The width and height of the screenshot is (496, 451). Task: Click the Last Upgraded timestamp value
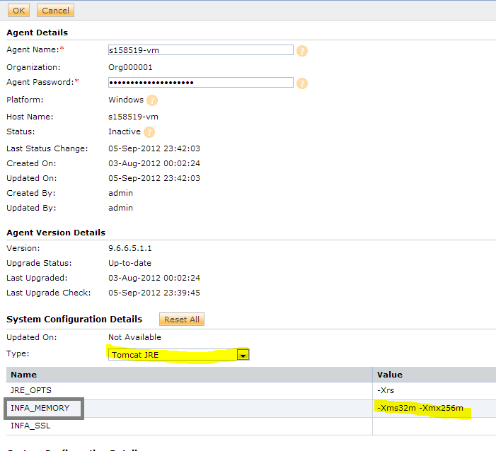pos(154,278)
